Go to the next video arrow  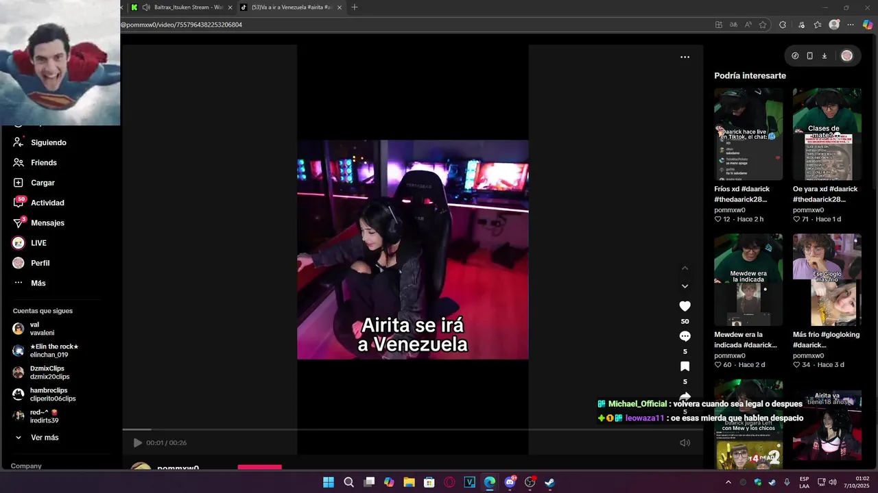coord(685,286)
